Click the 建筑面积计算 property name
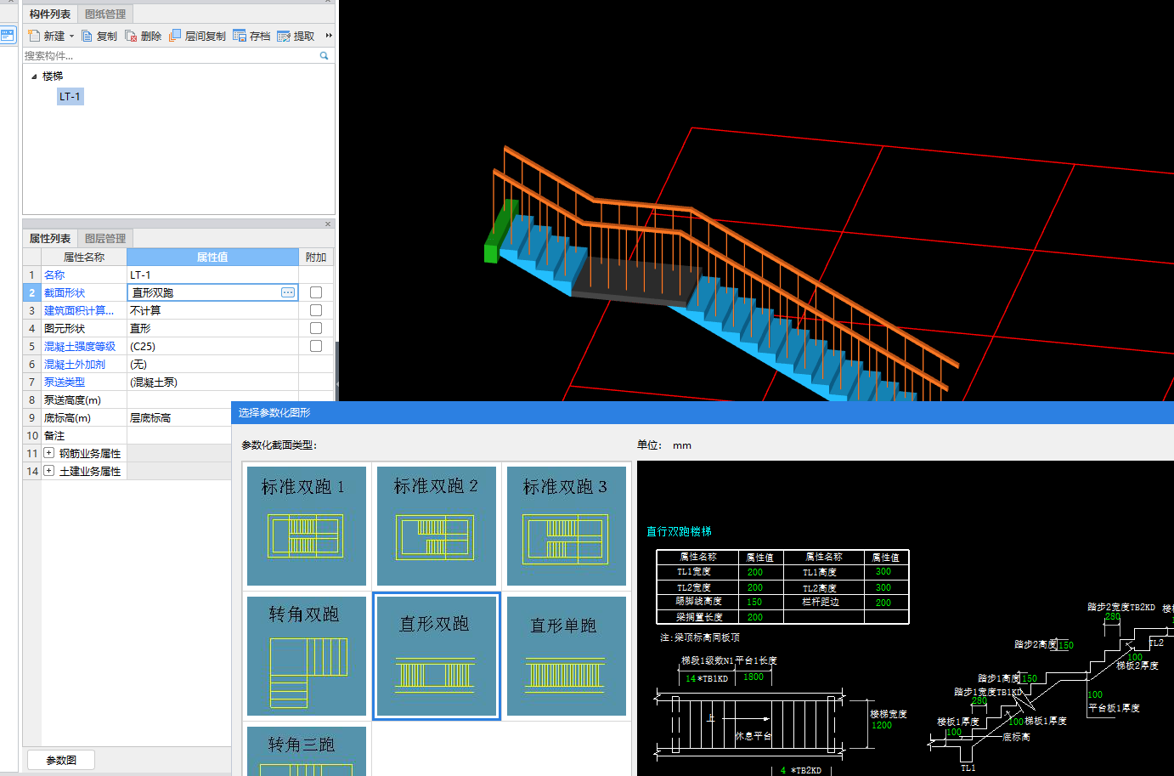The height and width of the screenshot is (776, 1174). coord(79,310)
